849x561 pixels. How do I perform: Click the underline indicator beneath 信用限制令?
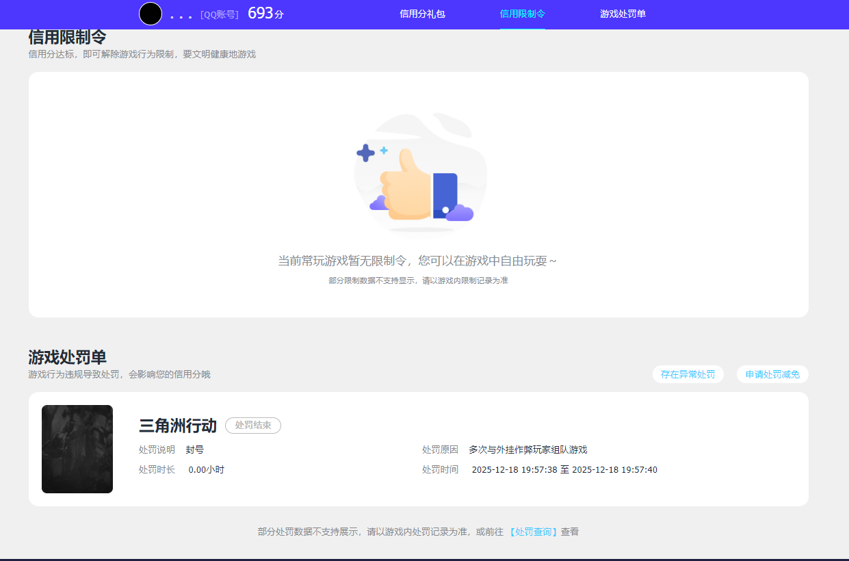coord(523,28)
